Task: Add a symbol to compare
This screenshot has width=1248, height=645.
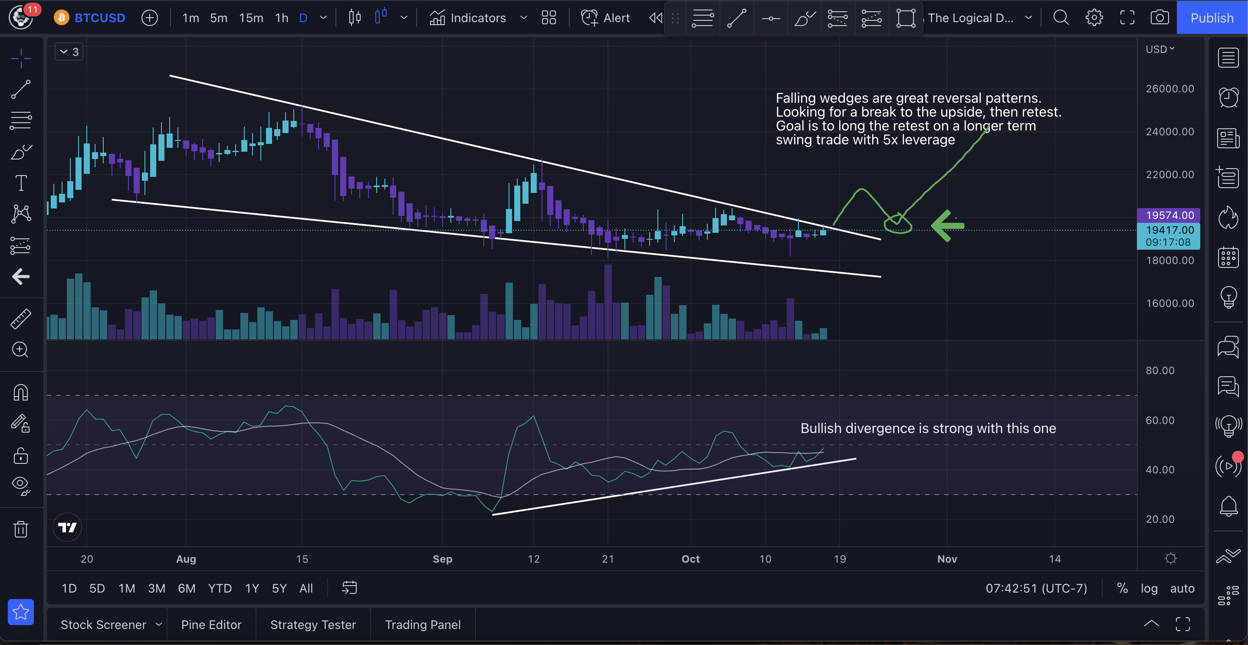Action: (x=150, y=18)
